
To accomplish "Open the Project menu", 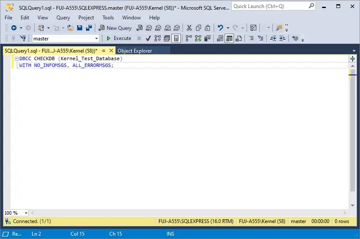I will click(86, 18).
